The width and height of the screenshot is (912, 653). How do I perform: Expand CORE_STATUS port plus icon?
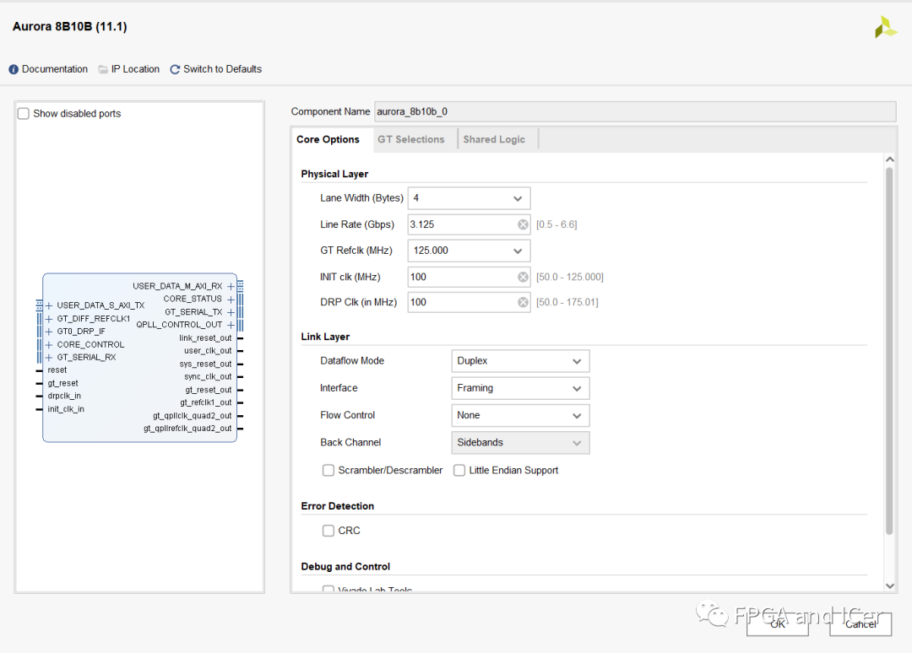231,300
